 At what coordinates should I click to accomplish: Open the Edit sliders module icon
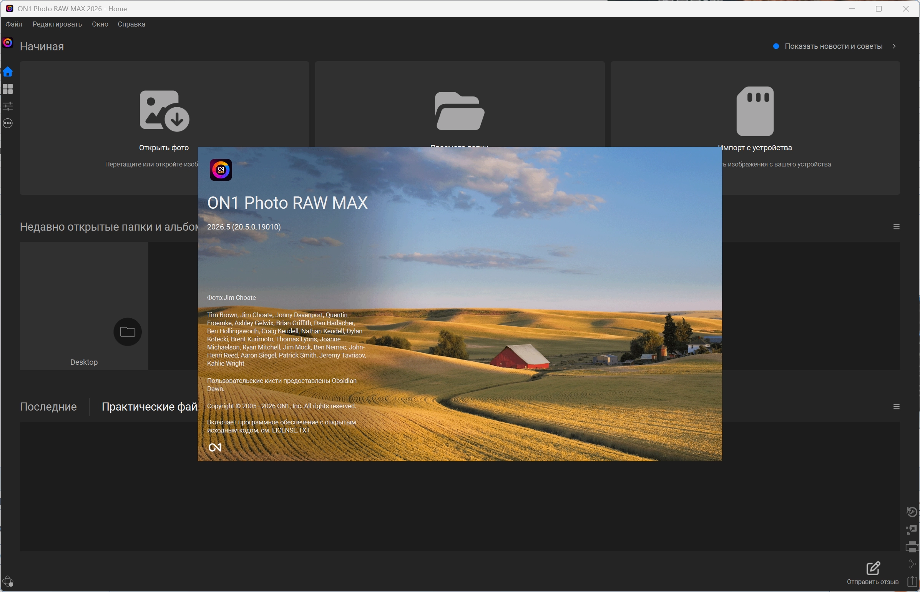[8, 106]
